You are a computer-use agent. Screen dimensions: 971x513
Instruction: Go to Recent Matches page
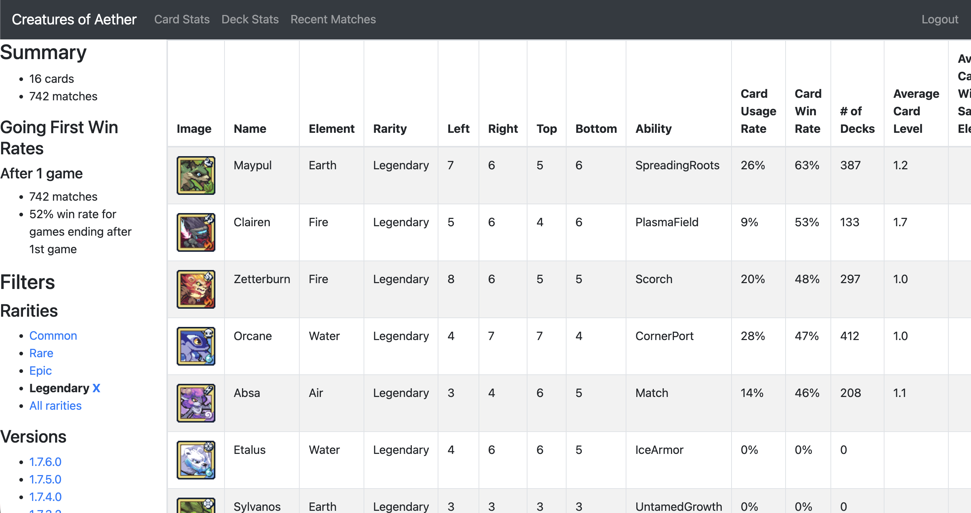(x=333, y=19)
